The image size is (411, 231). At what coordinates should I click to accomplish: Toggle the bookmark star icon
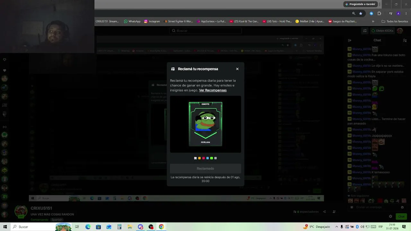click(361, 13)
